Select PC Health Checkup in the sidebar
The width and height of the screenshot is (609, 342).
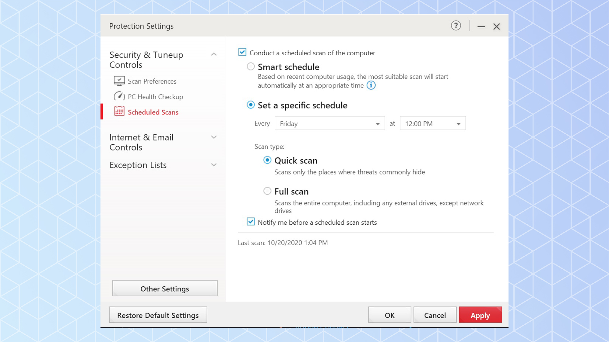pos(156,96)
